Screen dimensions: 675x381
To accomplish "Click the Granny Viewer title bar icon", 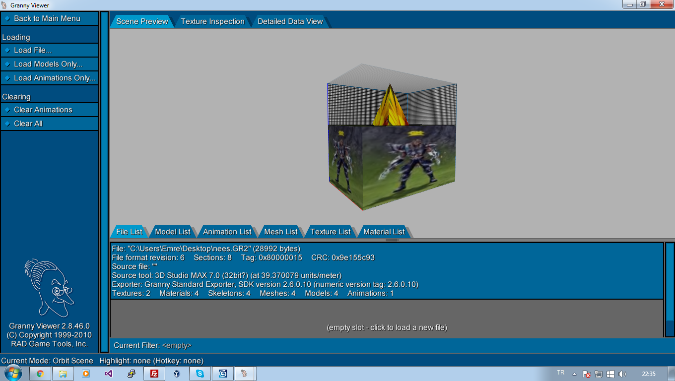I will 4,5.
